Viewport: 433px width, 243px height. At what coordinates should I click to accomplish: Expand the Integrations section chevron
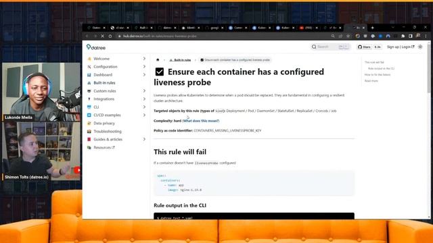tap(144, 99)
